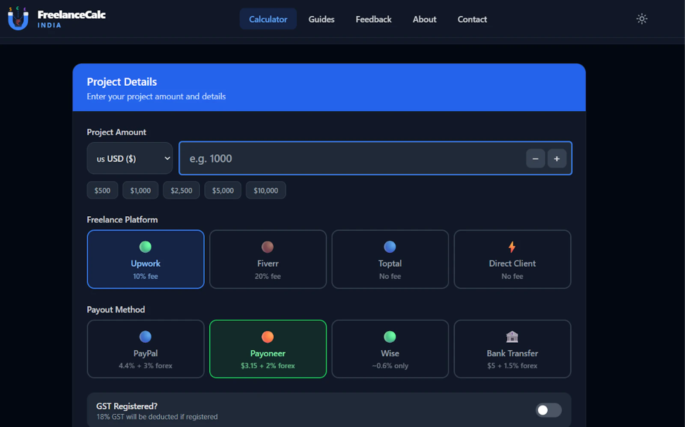Click the green Upwork platform dot
This screenshot has height=427, width=685.
pos(146,247)
